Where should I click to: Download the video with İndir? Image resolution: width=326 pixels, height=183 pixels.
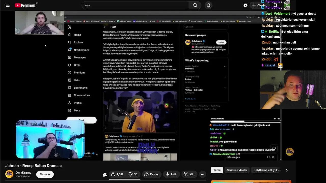coord(171,174)
